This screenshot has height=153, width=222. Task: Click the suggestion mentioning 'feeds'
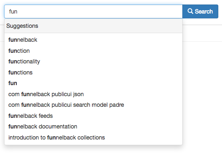94,116
